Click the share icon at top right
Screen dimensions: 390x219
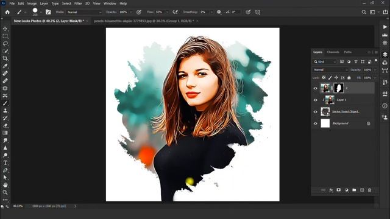385,12
